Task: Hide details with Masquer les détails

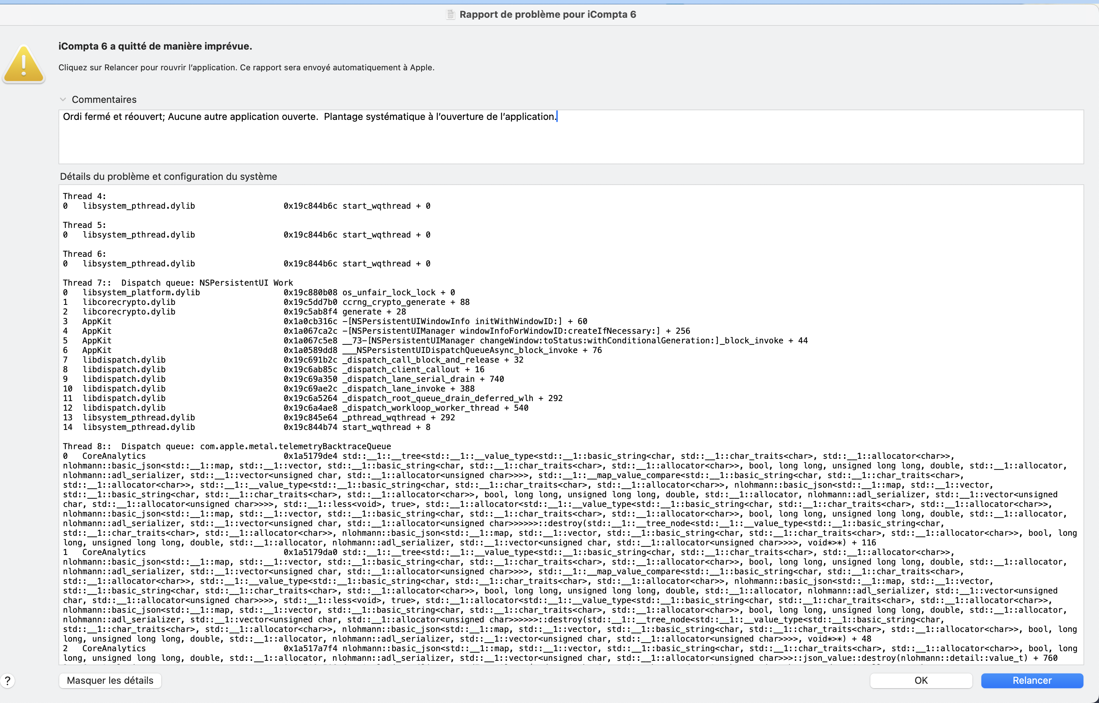Action: point(110,680)
